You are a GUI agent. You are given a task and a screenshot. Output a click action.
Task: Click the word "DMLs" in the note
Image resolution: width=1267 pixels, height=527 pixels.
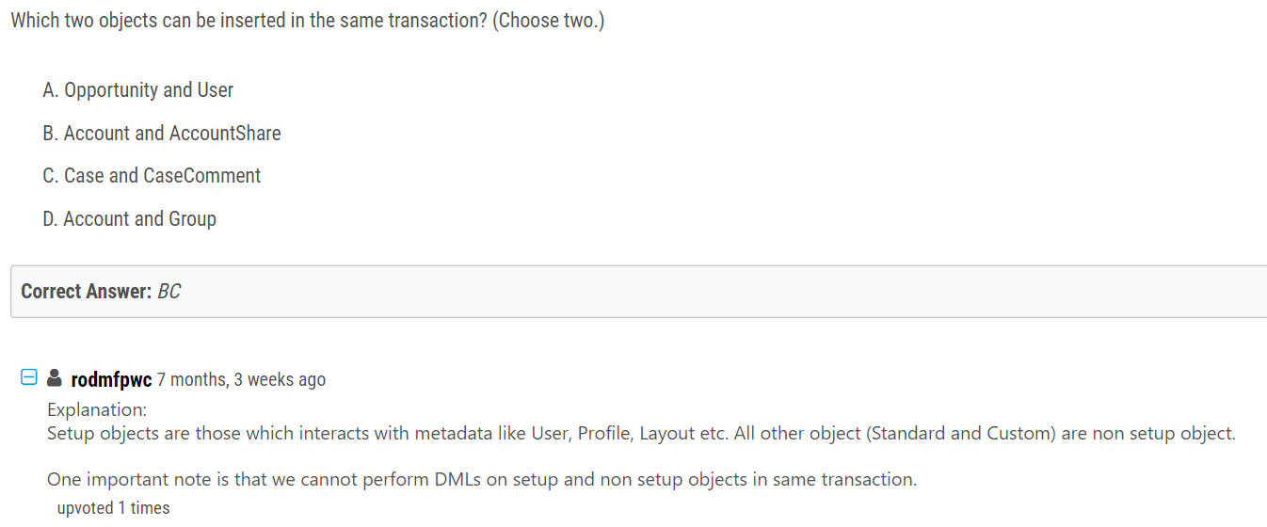(458, 480)
